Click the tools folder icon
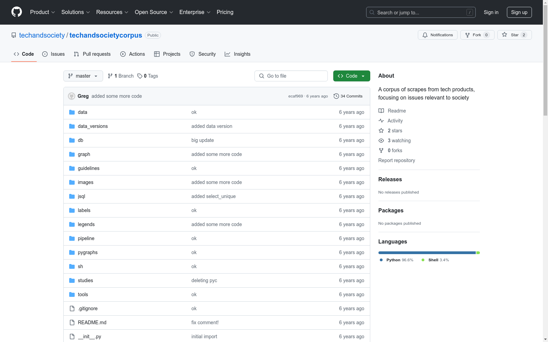 72,294
